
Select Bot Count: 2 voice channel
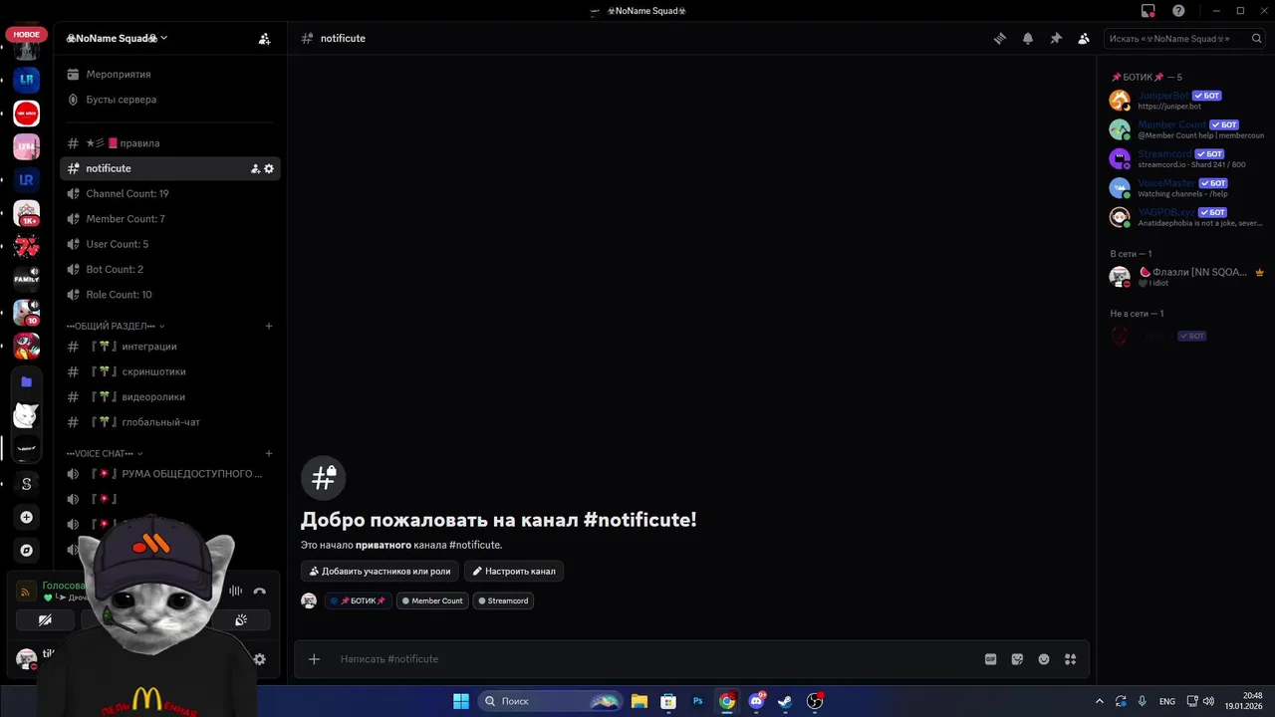pos(169,269)
